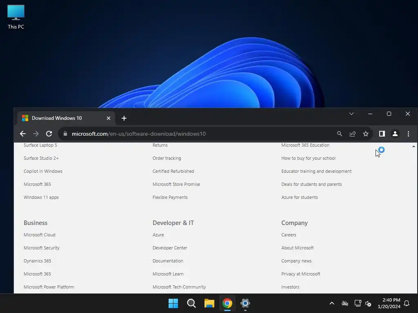
Task: Open Company news
Action: point(296,261)
